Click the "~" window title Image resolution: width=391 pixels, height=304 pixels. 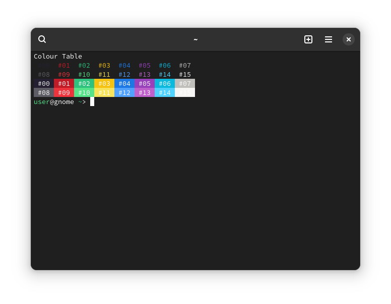pyautogui.click(x=195, y=39)
